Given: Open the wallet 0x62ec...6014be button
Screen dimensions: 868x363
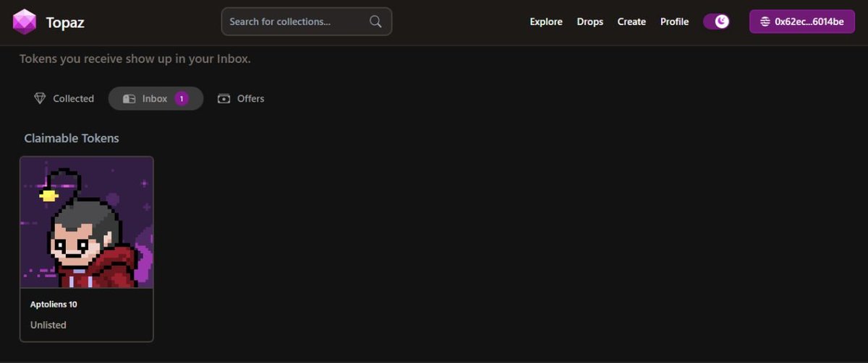Looking at the screenshot, I should (x=802, y=22).
